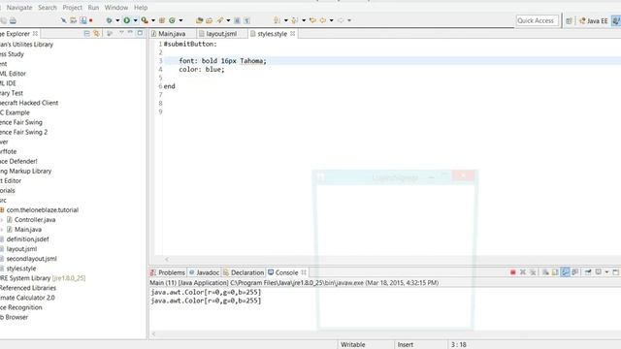The width and height of the screenshot is (621, 349).
Task: Click the red Terminate console button
Action: pyautogui.click(x=513, y=272)
